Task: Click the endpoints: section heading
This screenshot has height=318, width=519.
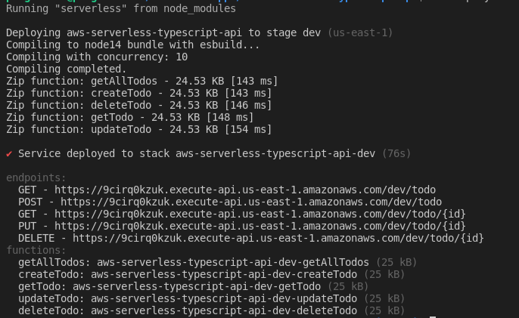Action: tap(36, 178)
